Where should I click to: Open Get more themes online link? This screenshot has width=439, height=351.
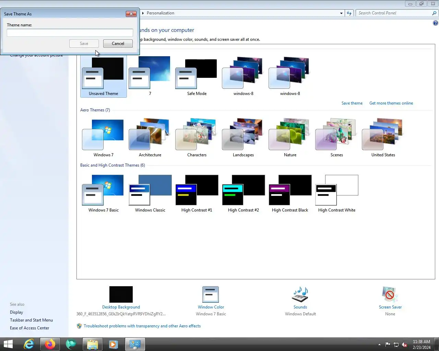tap(391, 103)
